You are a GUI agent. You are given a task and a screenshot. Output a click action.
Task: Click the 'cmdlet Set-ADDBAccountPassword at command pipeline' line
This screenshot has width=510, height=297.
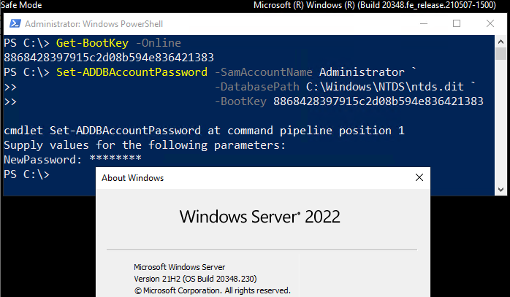[204, 131]
